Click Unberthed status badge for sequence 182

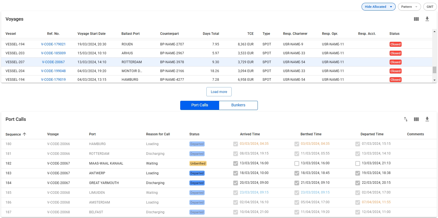(x=198, y=163)
